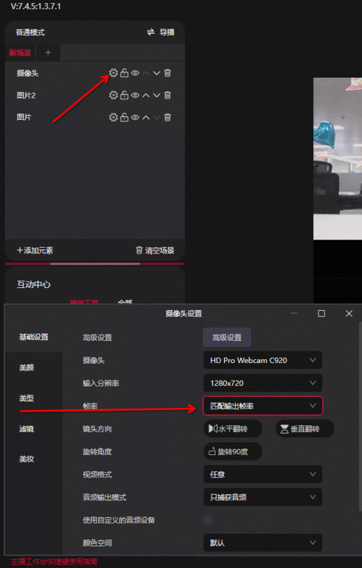
Task: Open settings gear for 图片 row
Action: point(114,118)
